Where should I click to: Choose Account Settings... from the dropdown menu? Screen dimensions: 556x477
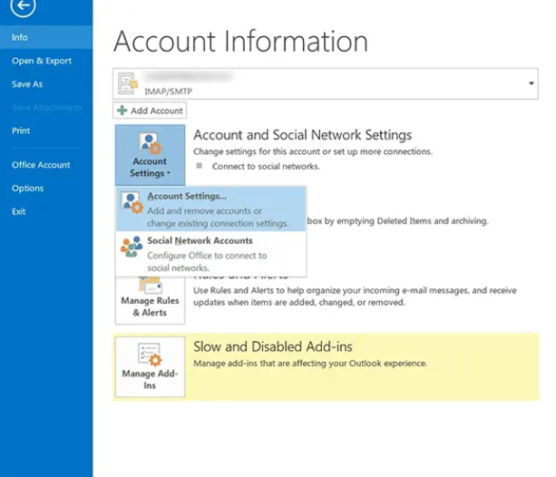[211, 209]
